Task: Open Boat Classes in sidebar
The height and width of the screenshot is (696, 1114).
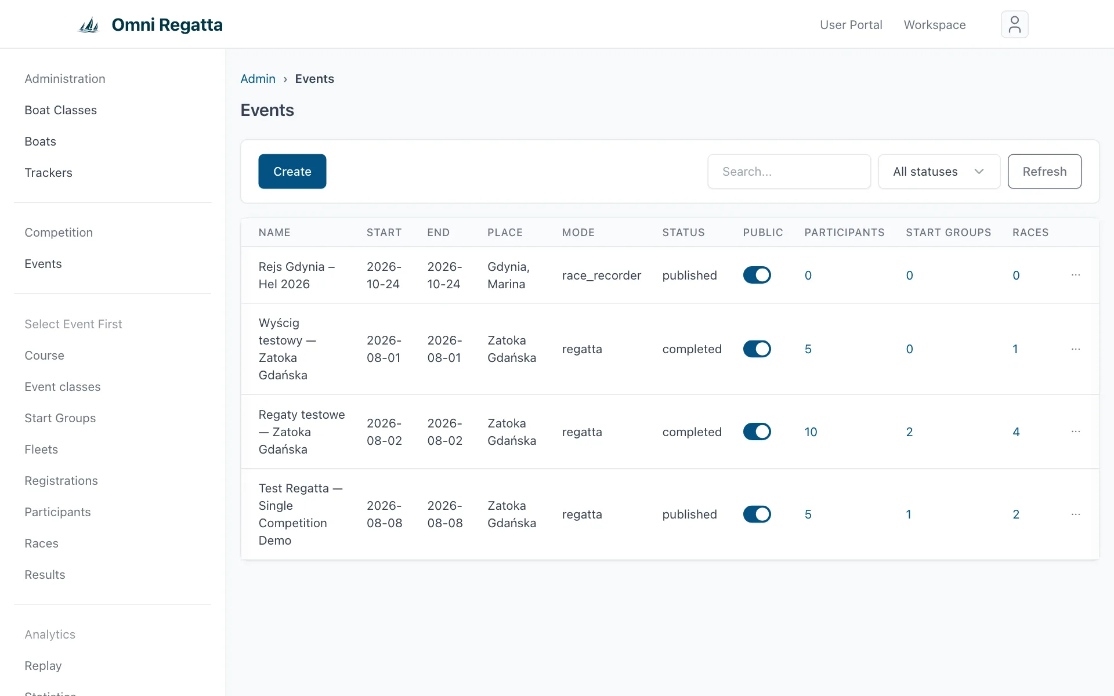Action: click(60, 110)
